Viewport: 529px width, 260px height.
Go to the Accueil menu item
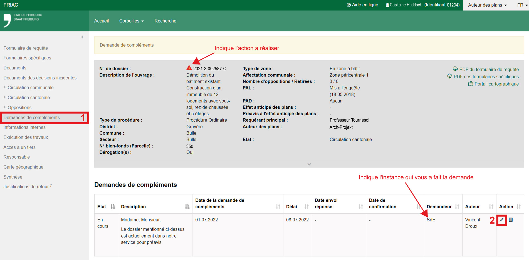(x=101, y=21)
